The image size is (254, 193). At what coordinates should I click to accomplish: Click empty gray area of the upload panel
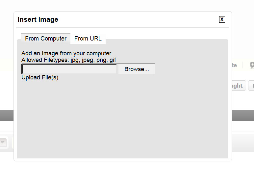(x=122, y=118)
